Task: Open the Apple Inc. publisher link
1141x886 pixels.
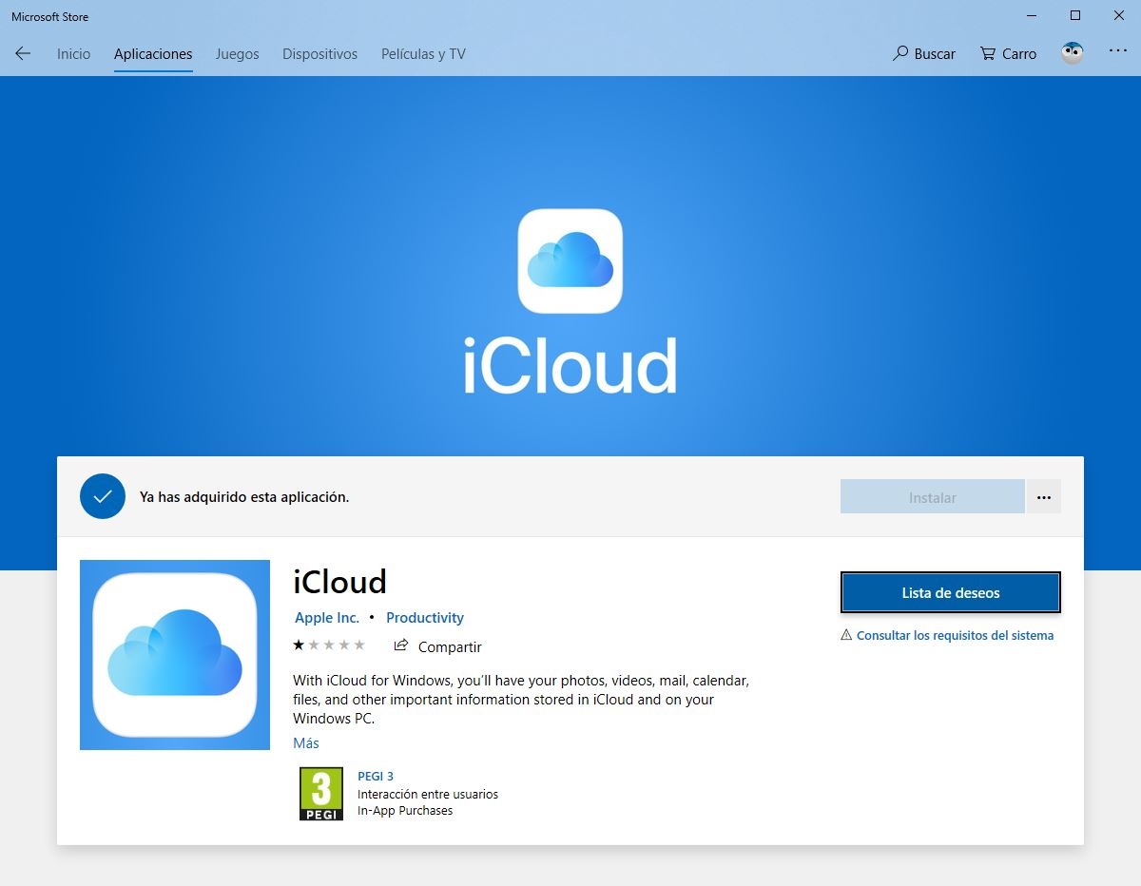Action: 327,617
